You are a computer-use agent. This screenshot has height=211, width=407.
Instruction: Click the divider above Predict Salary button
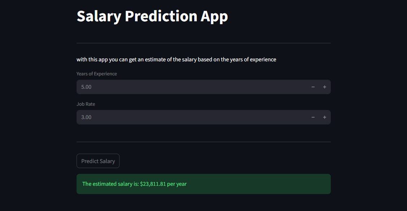pos(203,141)
